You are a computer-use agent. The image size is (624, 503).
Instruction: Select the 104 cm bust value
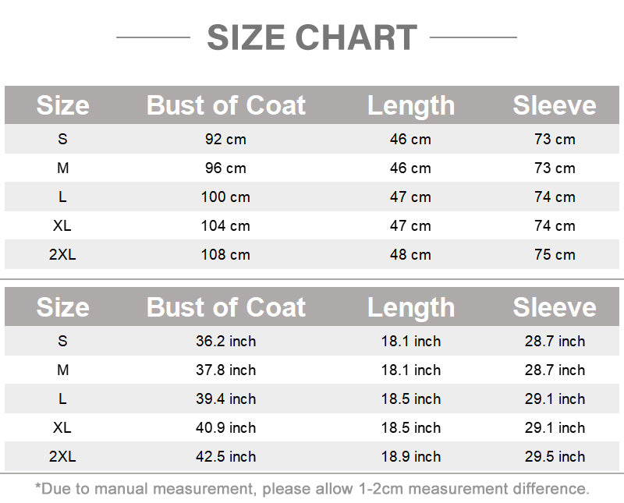tap(225, 226)
